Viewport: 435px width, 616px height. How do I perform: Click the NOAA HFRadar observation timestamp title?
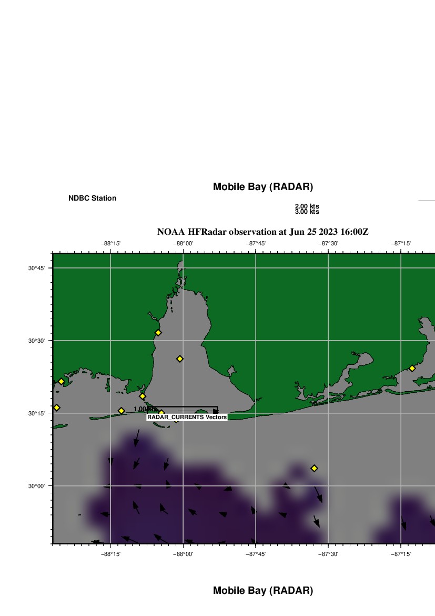click(262, 232)
